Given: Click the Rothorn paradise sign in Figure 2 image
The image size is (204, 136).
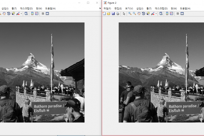Looking at the screenshot, I should click(184, 108).
